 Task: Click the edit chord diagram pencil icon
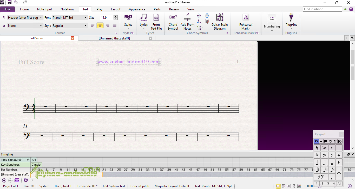[x=207, y=21]
